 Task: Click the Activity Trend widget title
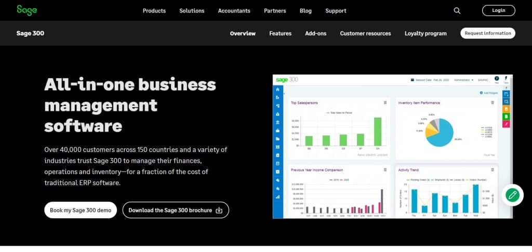pos(408,170)
